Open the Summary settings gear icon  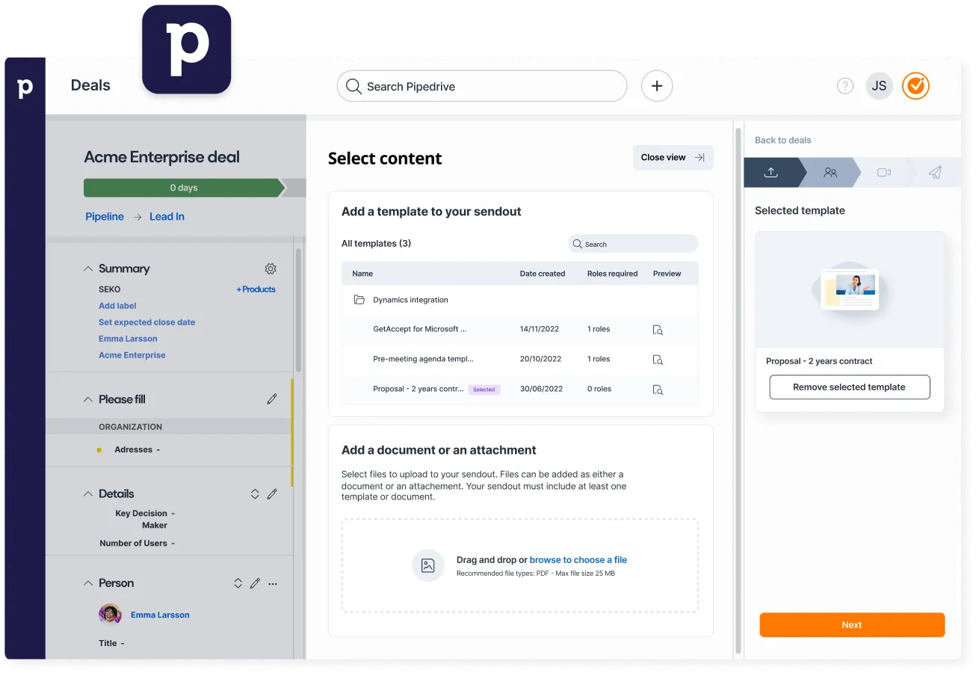(x=271, y=268)
